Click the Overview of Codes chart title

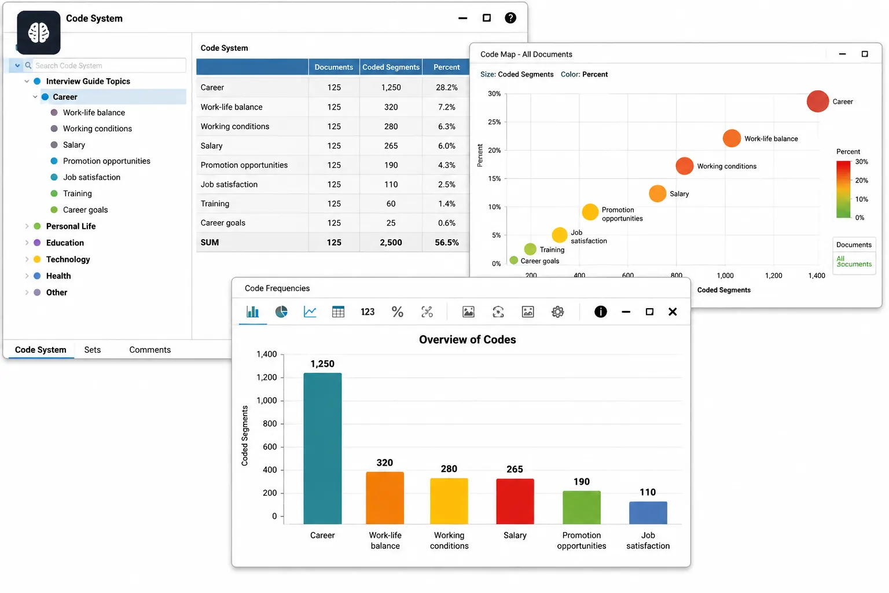[468, 339]
